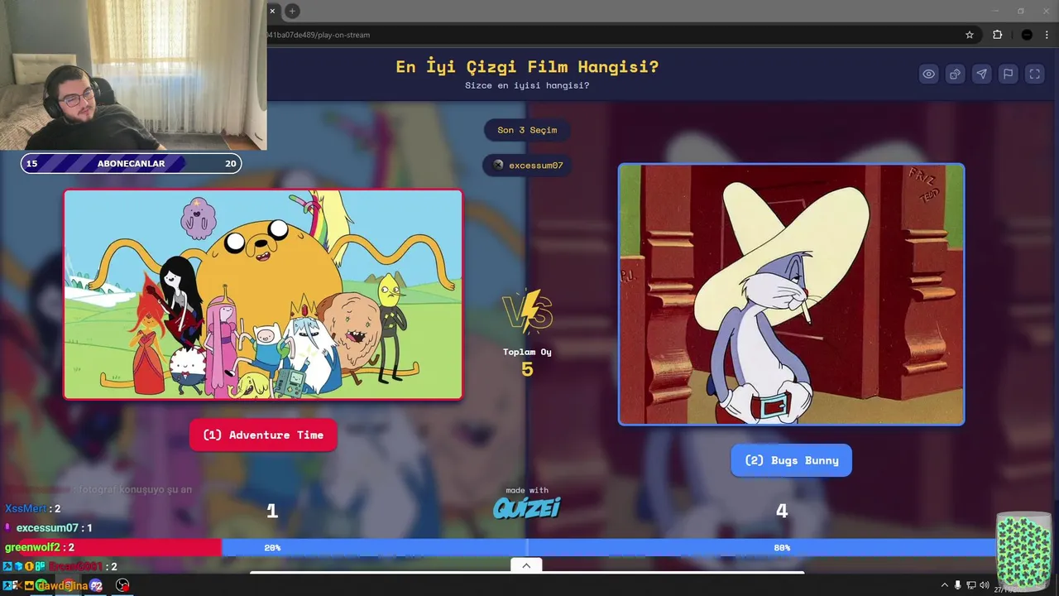Click the ABONECANLAR subscriber goal bar
The image size is (1059, 596).
pos(131,163)
